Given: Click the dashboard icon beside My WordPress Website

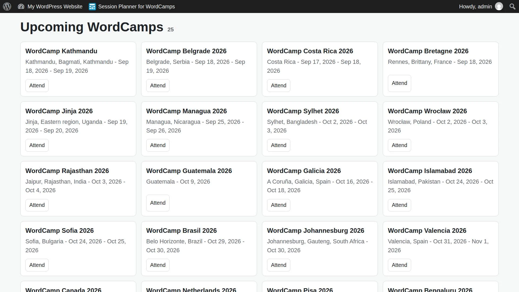Looking at the screenshot, I should [21, 6].
